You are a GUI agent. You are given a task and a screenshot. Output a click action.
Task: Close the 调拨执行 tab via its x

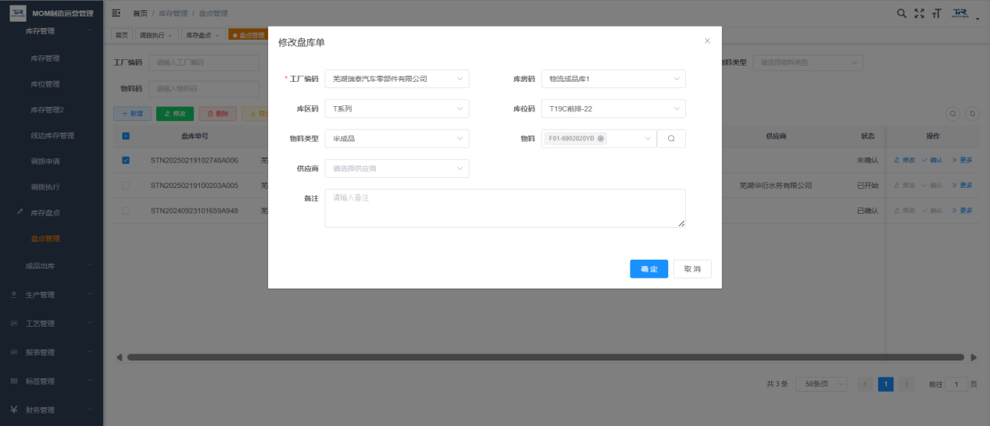click(170, 35)
